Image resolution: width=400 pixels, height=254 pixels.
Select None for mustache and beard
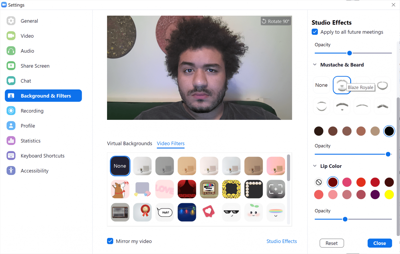(322, 85)
